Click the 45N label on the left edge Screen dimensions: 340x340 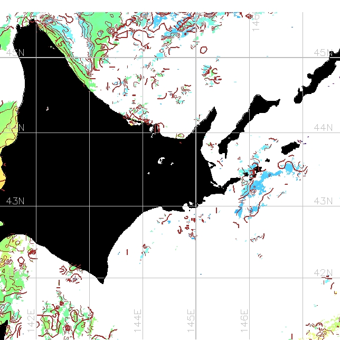click(x=15, y=53)
